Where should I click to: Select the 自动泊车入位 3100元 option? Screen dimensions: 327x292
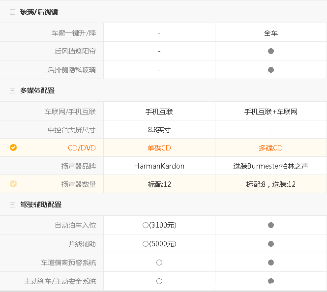tap(159, 225)
